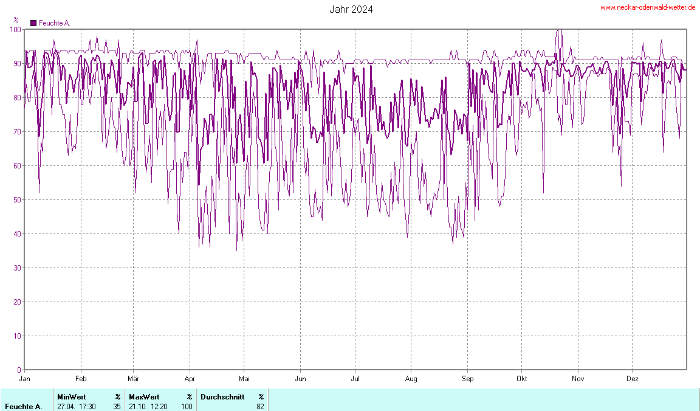Click the maximum date 21.10. 12:20 cell

(148, 406)
